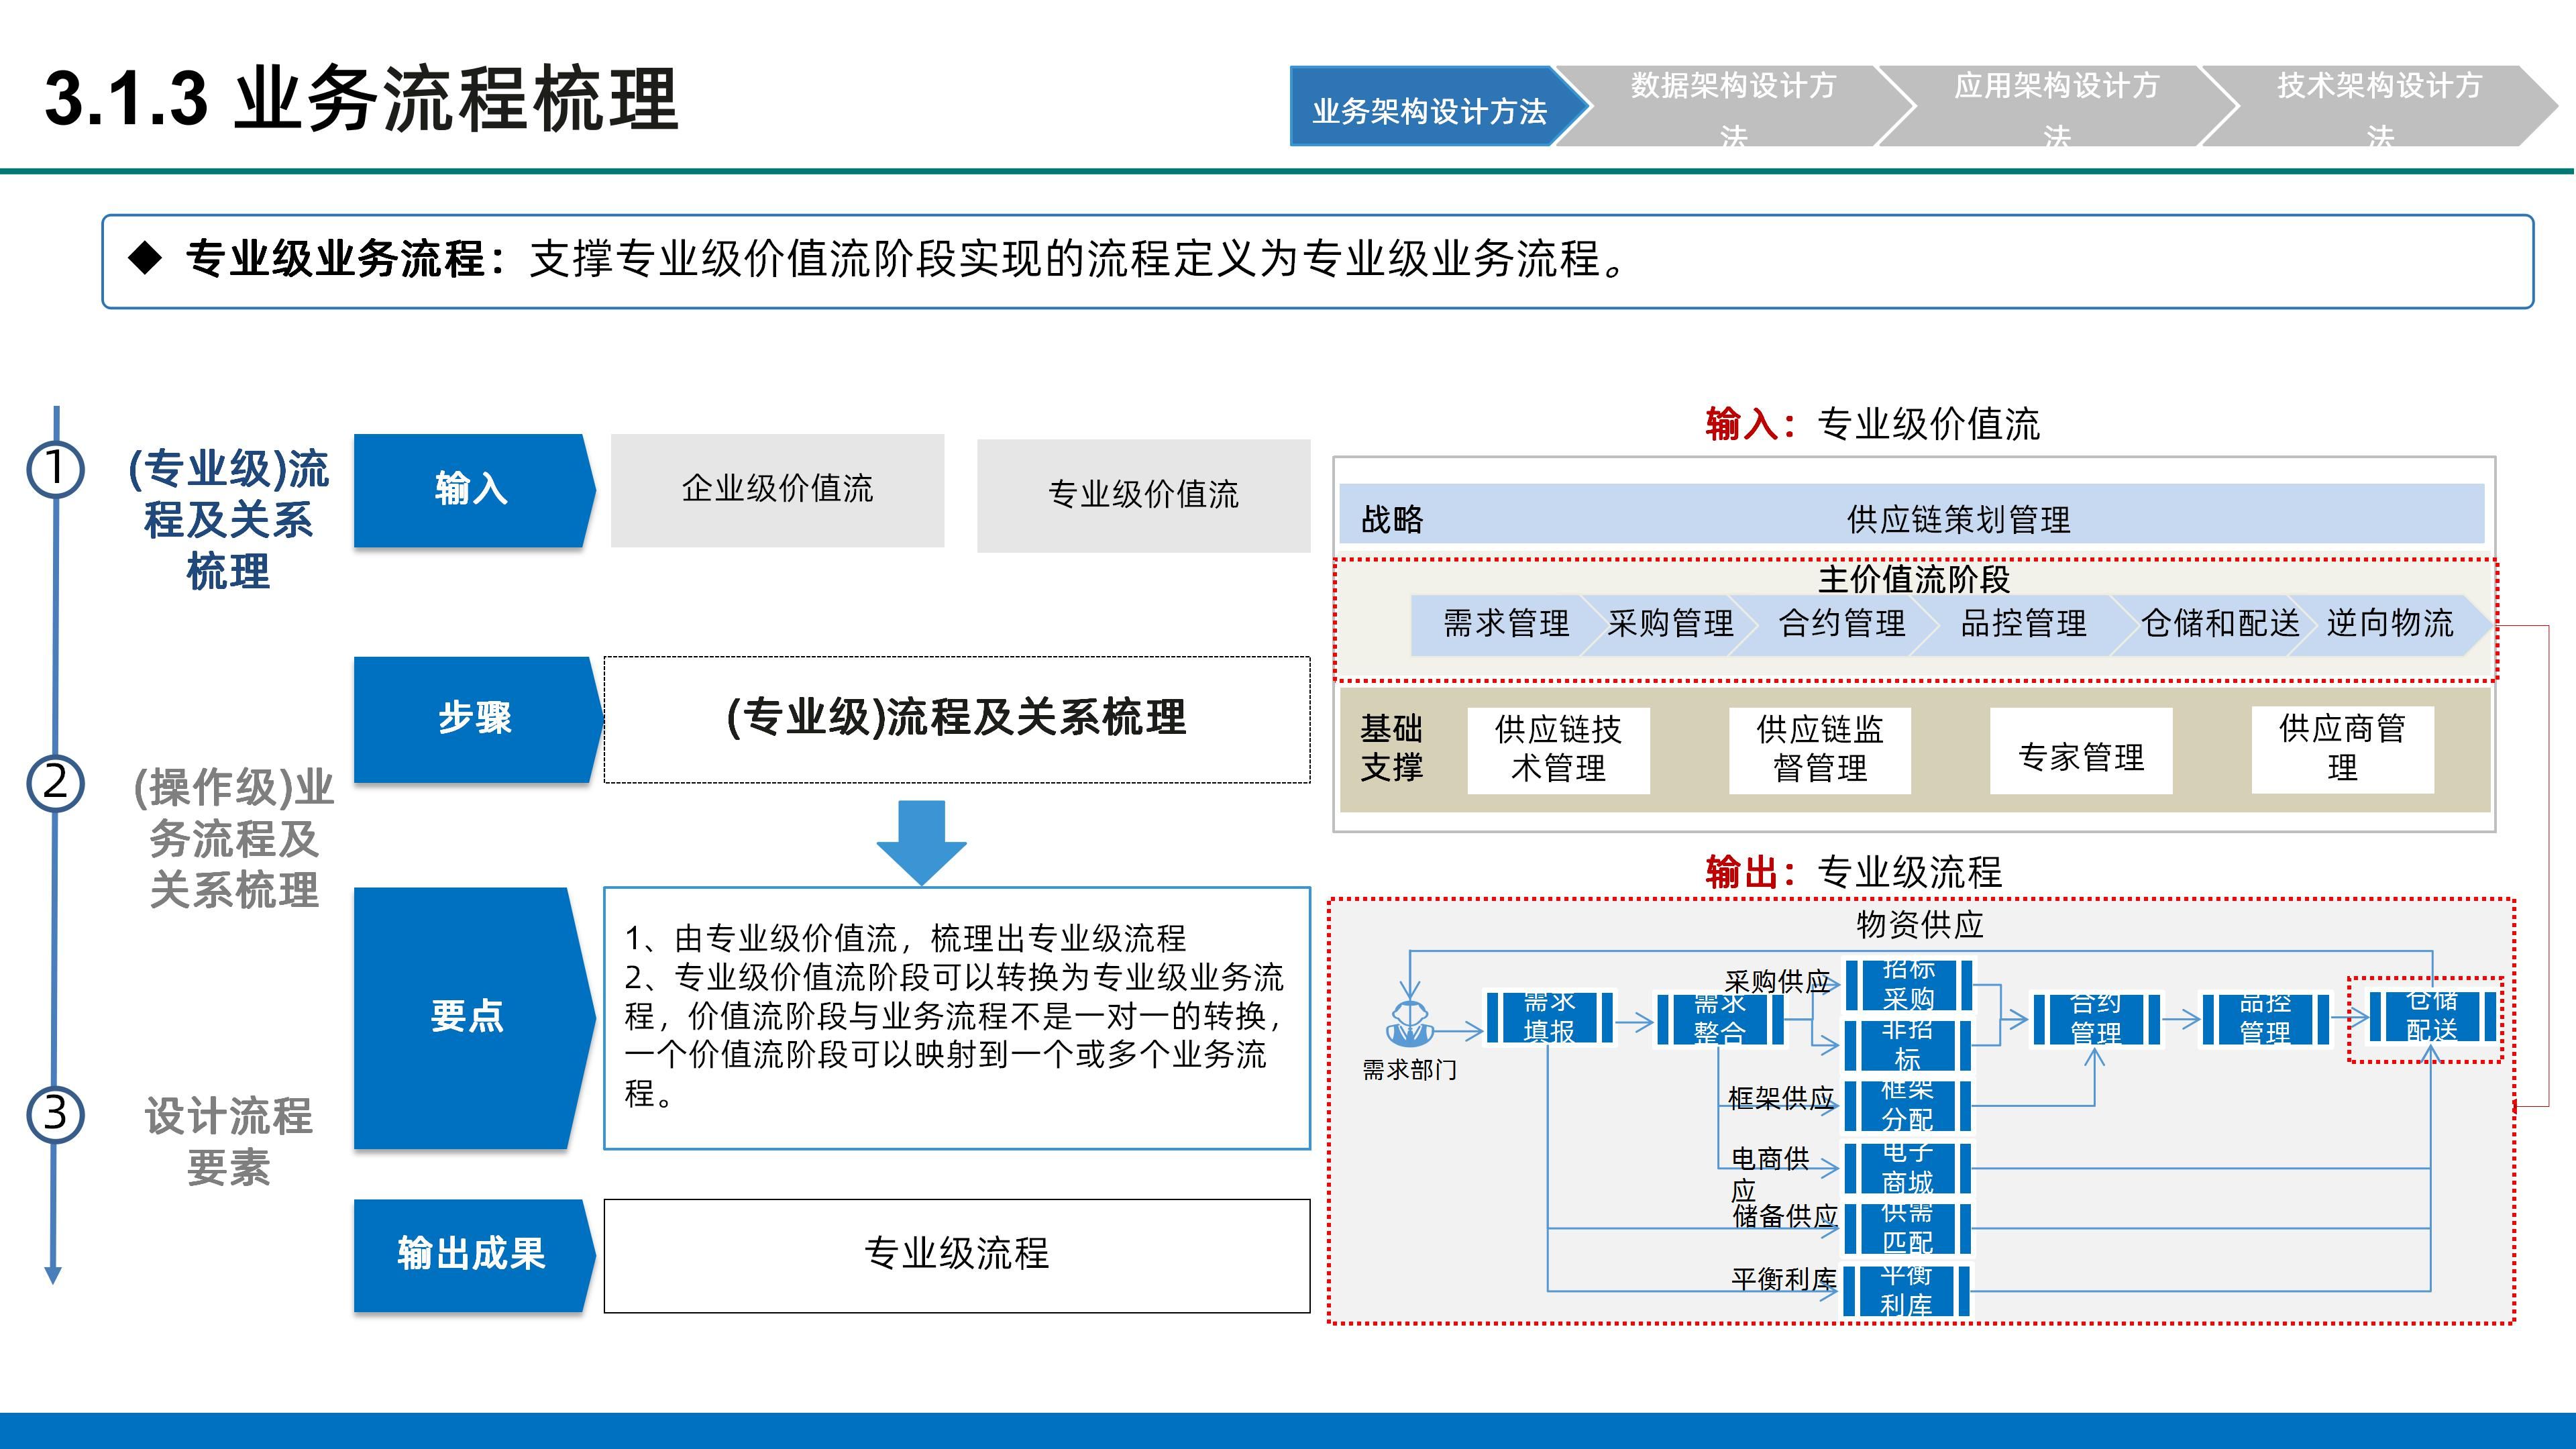The image size is (2576, 1449).
Task: Select the 专家管理 box
Action: click(2081, 750)
